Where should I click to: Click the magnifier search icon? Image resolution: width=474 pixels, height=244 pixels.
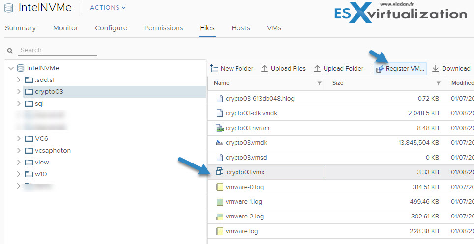pyautogui.click(x=10, y=51)
